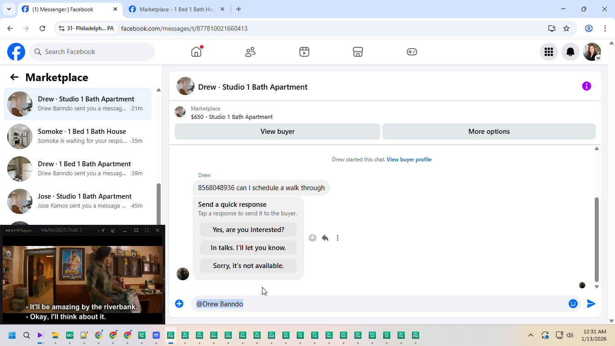The width and height of the screenshot is (615, 346).
Task: Select Jose Studio 1 Bath Apartment conversation
Action: [77, 201]
